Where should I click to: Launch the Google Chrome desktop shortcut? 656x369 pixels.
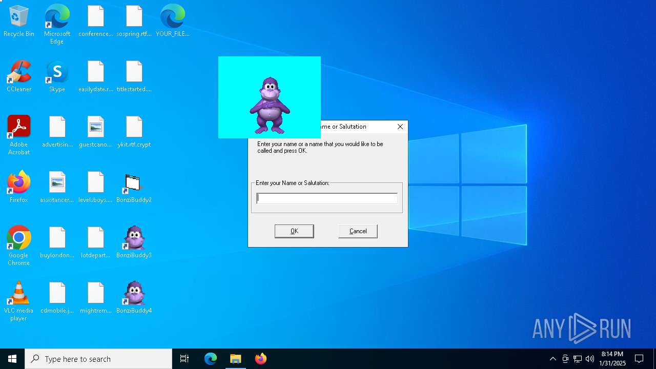19,245
